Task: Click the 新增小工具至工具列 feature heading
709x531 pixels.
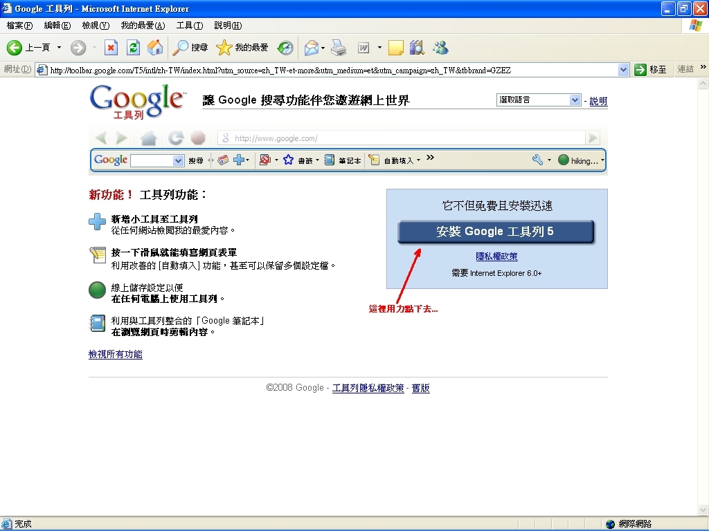Action: 154,219
